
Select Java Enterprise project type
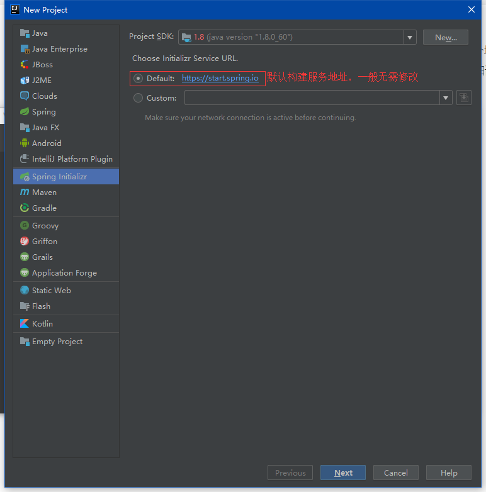66,49
